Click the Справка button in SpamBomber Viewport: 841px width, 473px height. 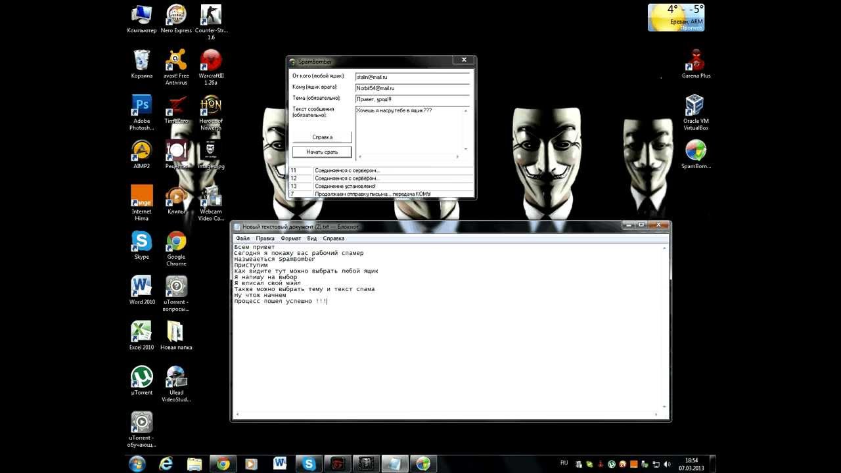pyautogui.click(x=322, y=137)
